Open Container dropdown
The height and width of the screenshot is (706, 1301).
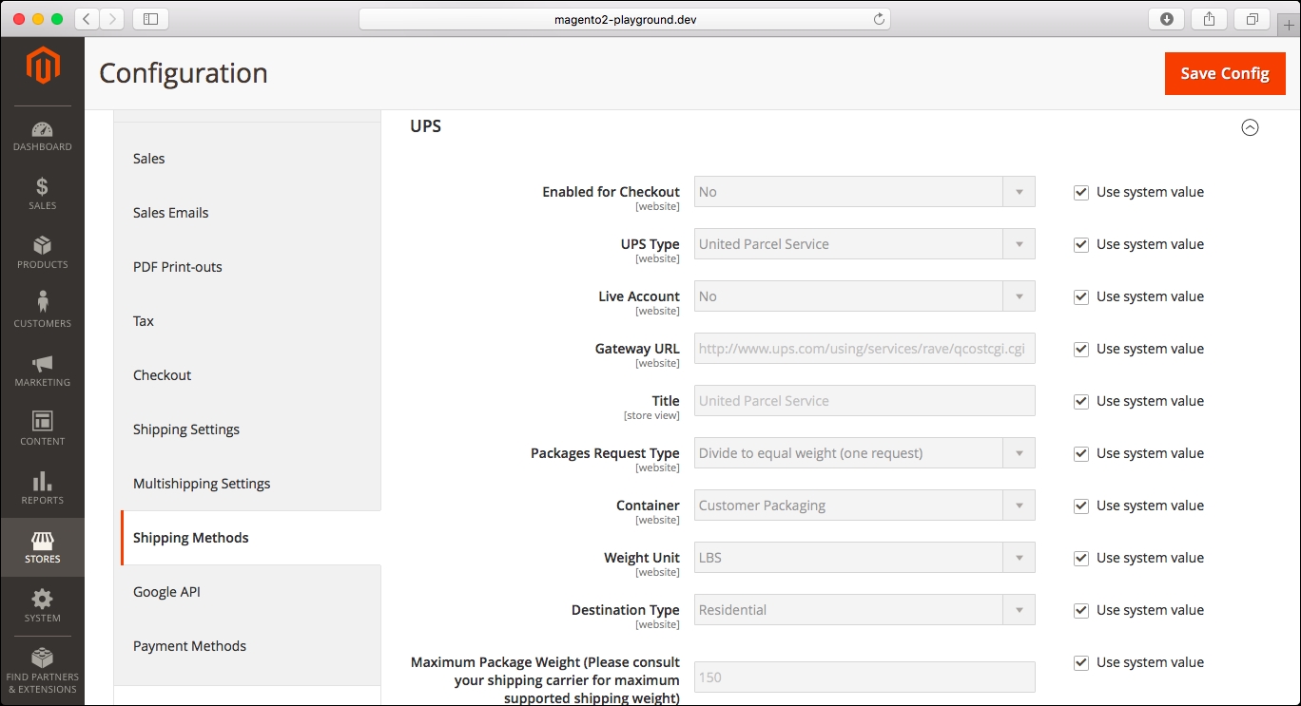(x=864, y=506)
